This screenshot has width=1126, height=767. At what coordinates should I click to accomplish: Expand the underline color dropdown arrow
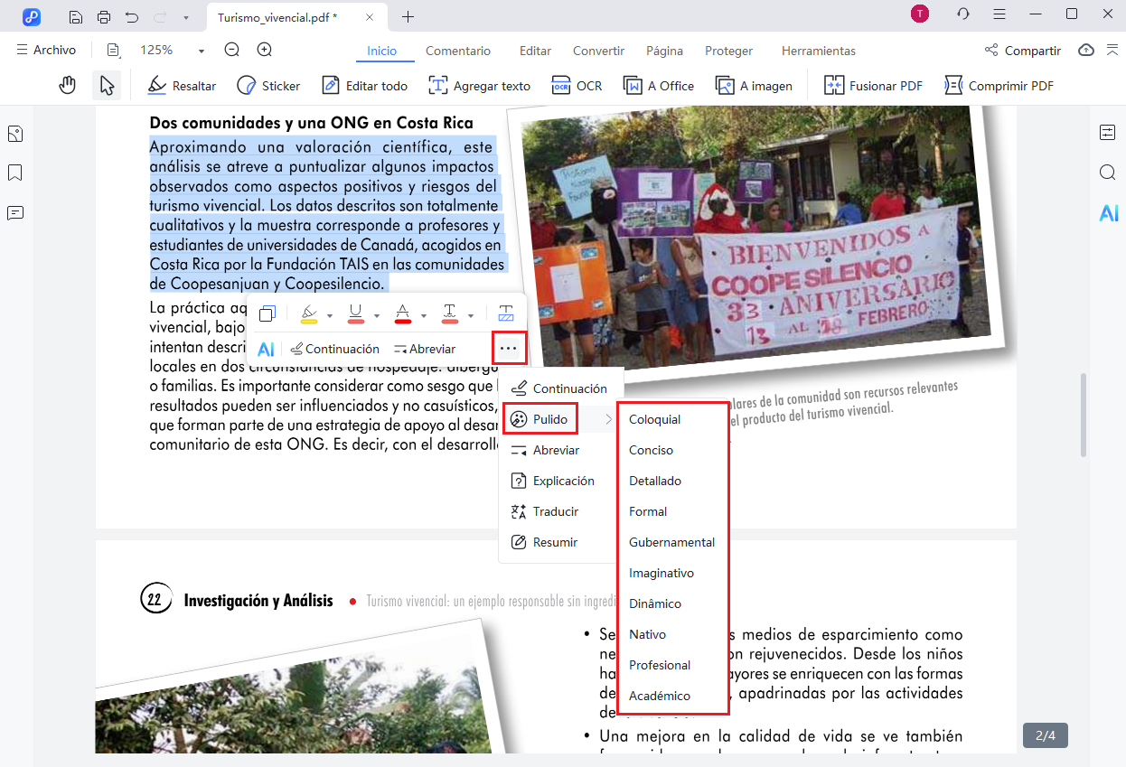377,315
